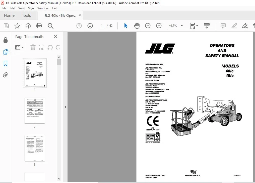Open the Window menu
255x183 pixels.
pos(43,8)
